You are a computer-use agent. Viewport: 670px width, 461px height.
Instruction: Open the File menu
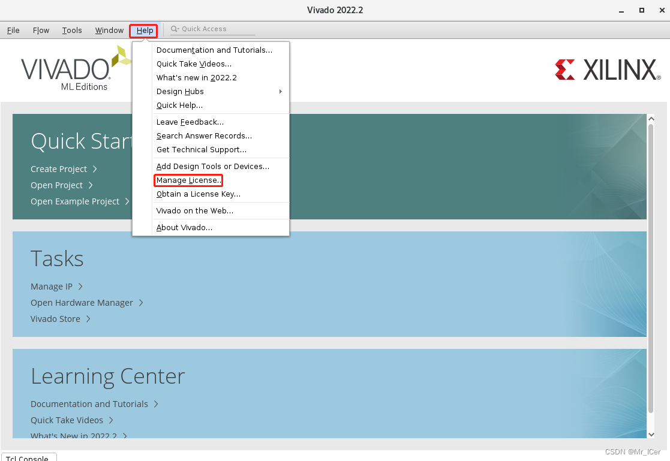pos(13,31)
